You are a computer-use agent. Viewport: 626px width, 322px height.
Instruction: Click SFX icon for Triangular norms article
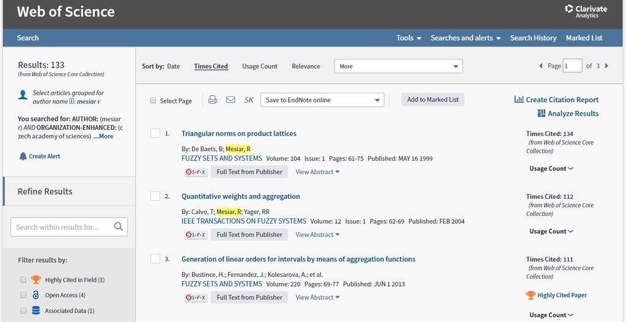tap(196, 172)
